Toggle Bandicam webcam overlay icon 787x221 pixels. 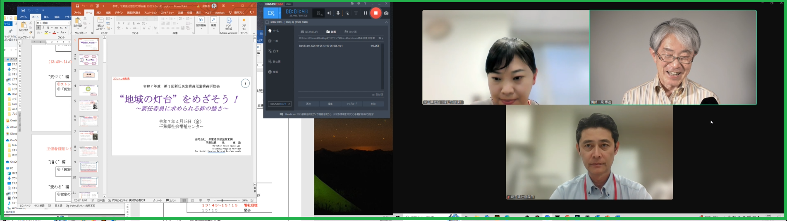coord(319,13)
